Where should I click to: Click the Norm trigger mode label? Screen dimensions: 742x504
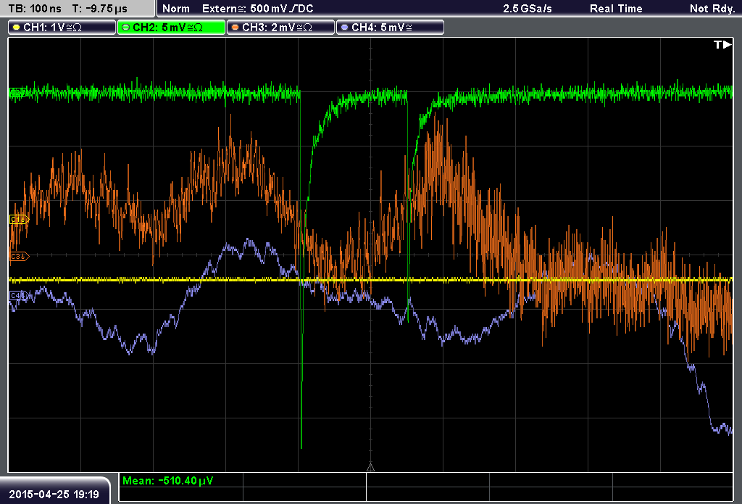[176, 9]
